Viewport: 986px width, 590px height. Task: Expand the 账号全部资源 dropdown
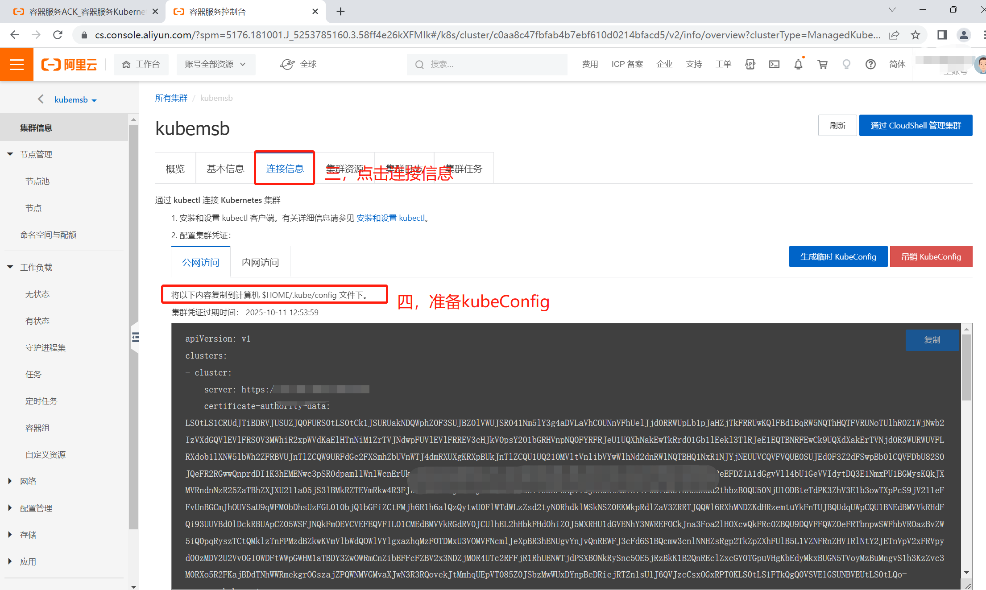[215, 65]
